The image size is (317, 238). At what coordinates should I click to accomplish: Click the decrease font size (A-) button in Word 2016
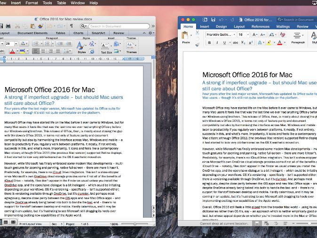tap(262, 35)
